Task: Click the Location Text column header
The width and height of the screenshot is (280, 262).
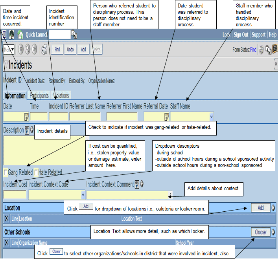Action: click(132, 218)
